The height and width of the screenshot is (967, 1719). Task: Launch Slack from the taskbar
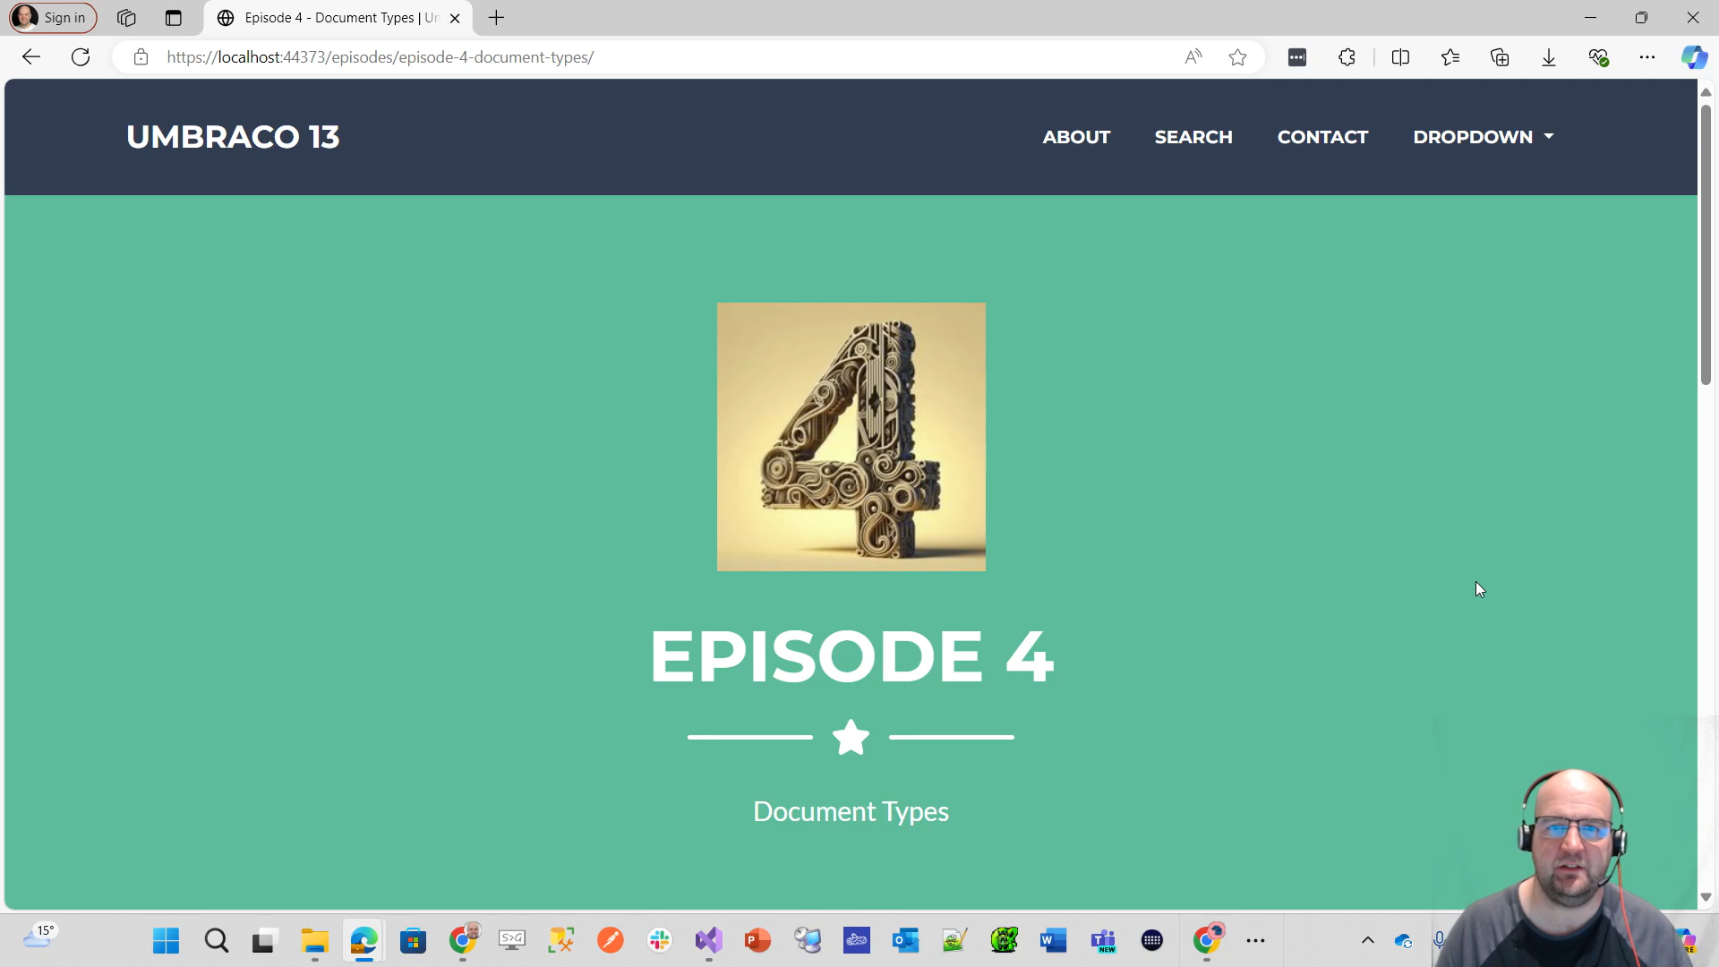660,941
